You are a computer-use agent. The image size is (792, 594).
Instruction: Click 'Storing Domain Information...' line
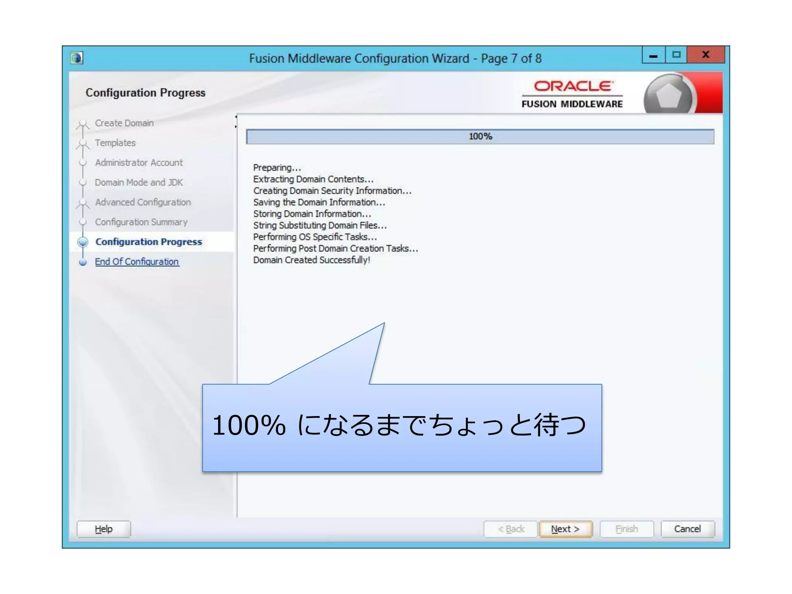[312, 214]
